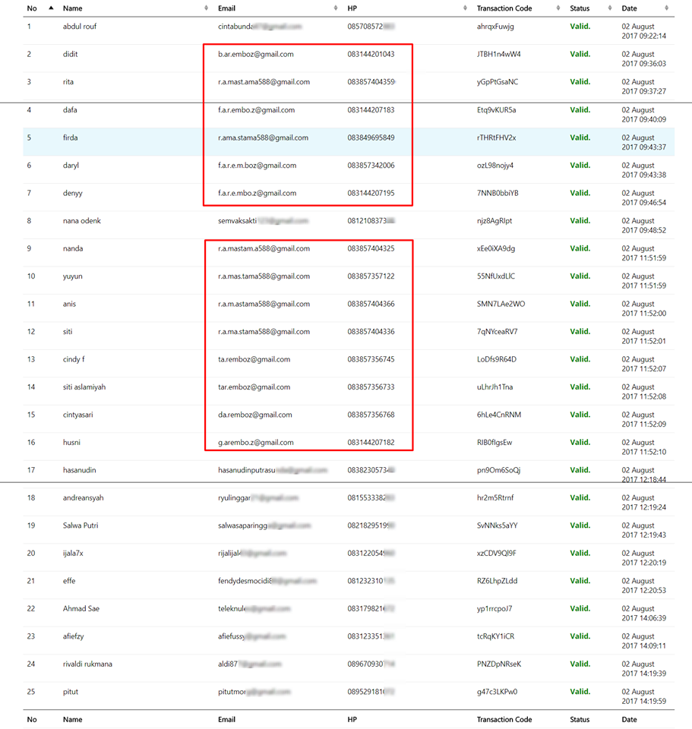
Task: Click the Date label in the table footer
Action: coord(629,719)
